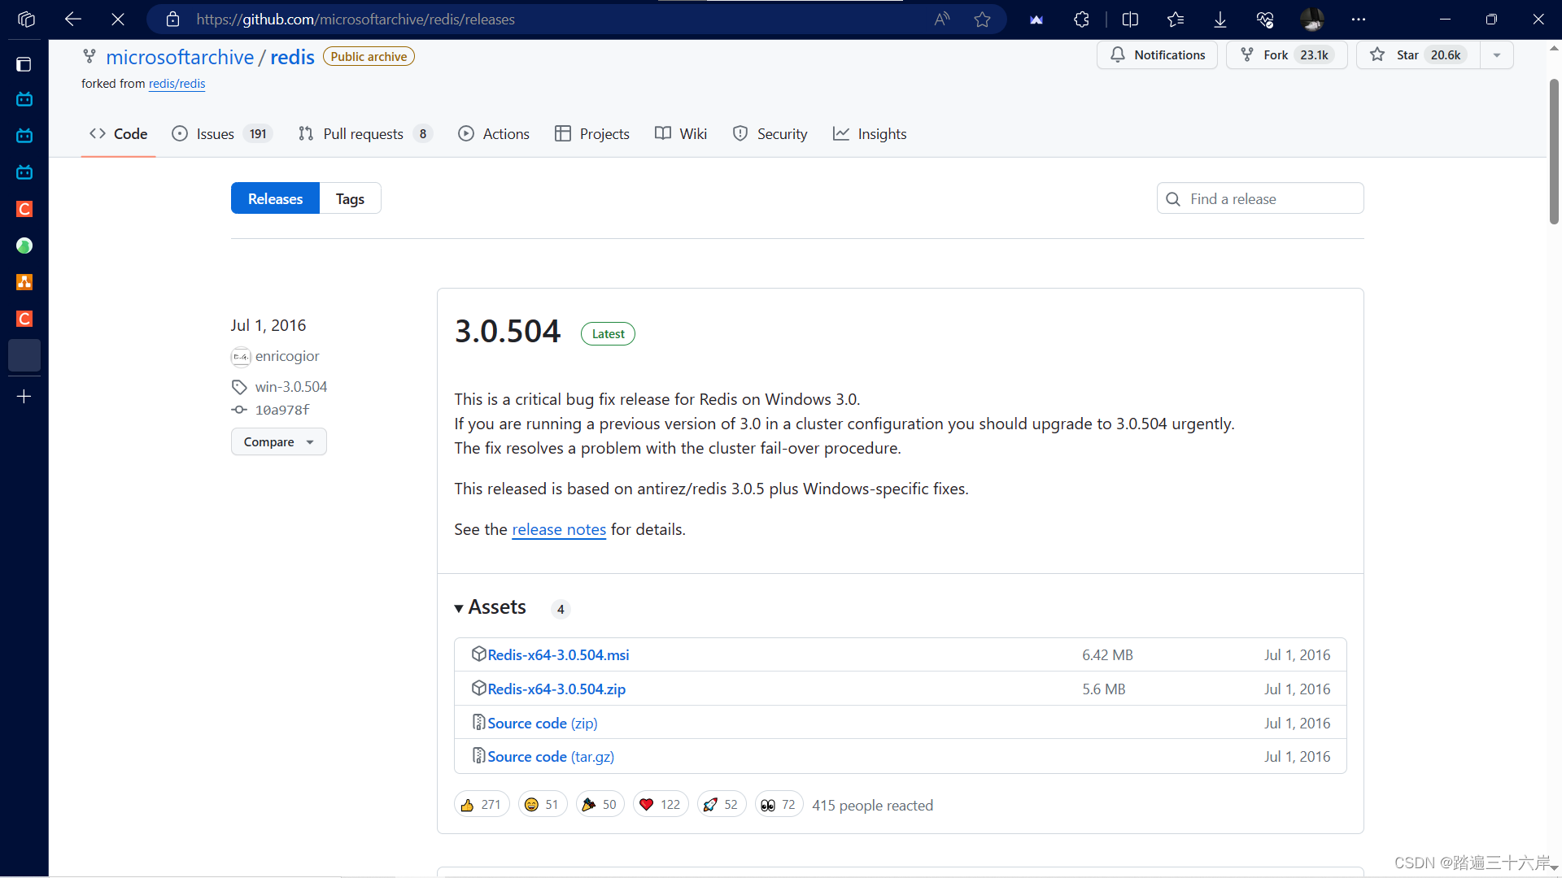Screen dimensions: 1562x878
Task: Download Source code (tar.gz)
Action: 551,757
